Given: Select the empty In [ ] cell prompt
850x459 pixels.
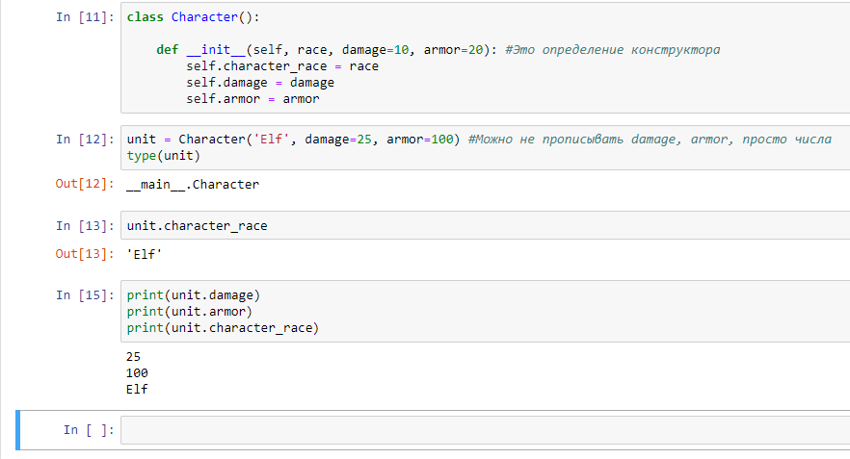Looking at the screenshot, I should tap(89, 430).
